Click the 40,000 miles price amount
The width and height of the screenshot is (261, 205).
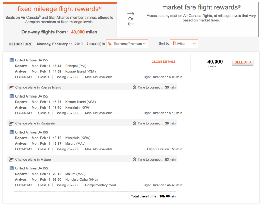point(215,62)
